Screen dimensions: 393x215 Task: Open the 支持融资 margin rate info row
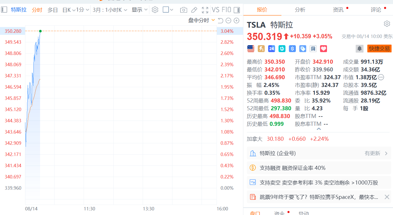[319, 168]
